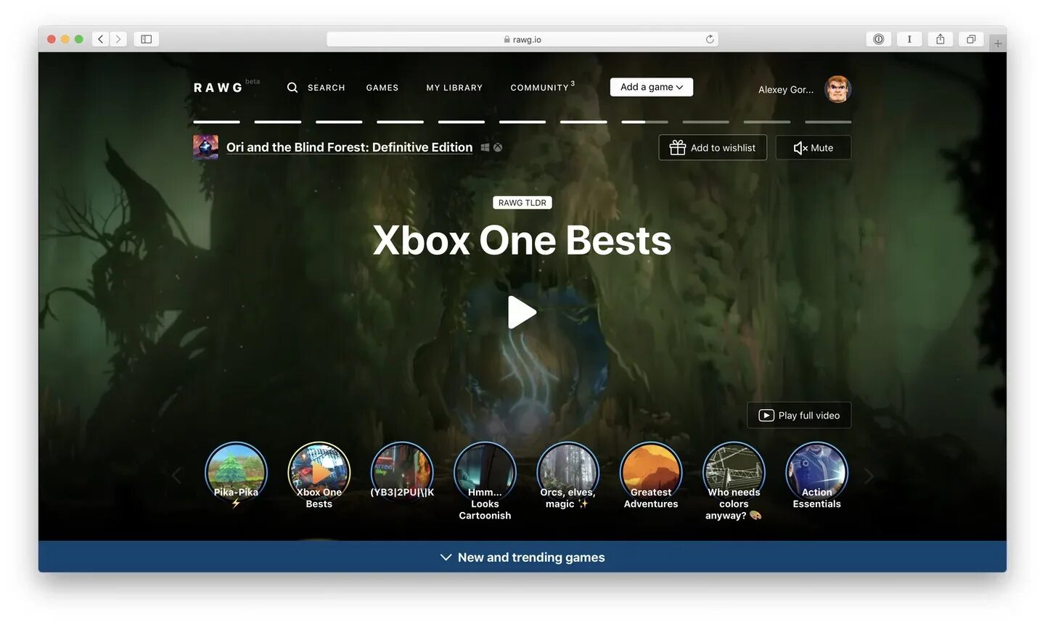Jump to eighth story progress segment
The image size is (1045, 623).
(644, 122)
